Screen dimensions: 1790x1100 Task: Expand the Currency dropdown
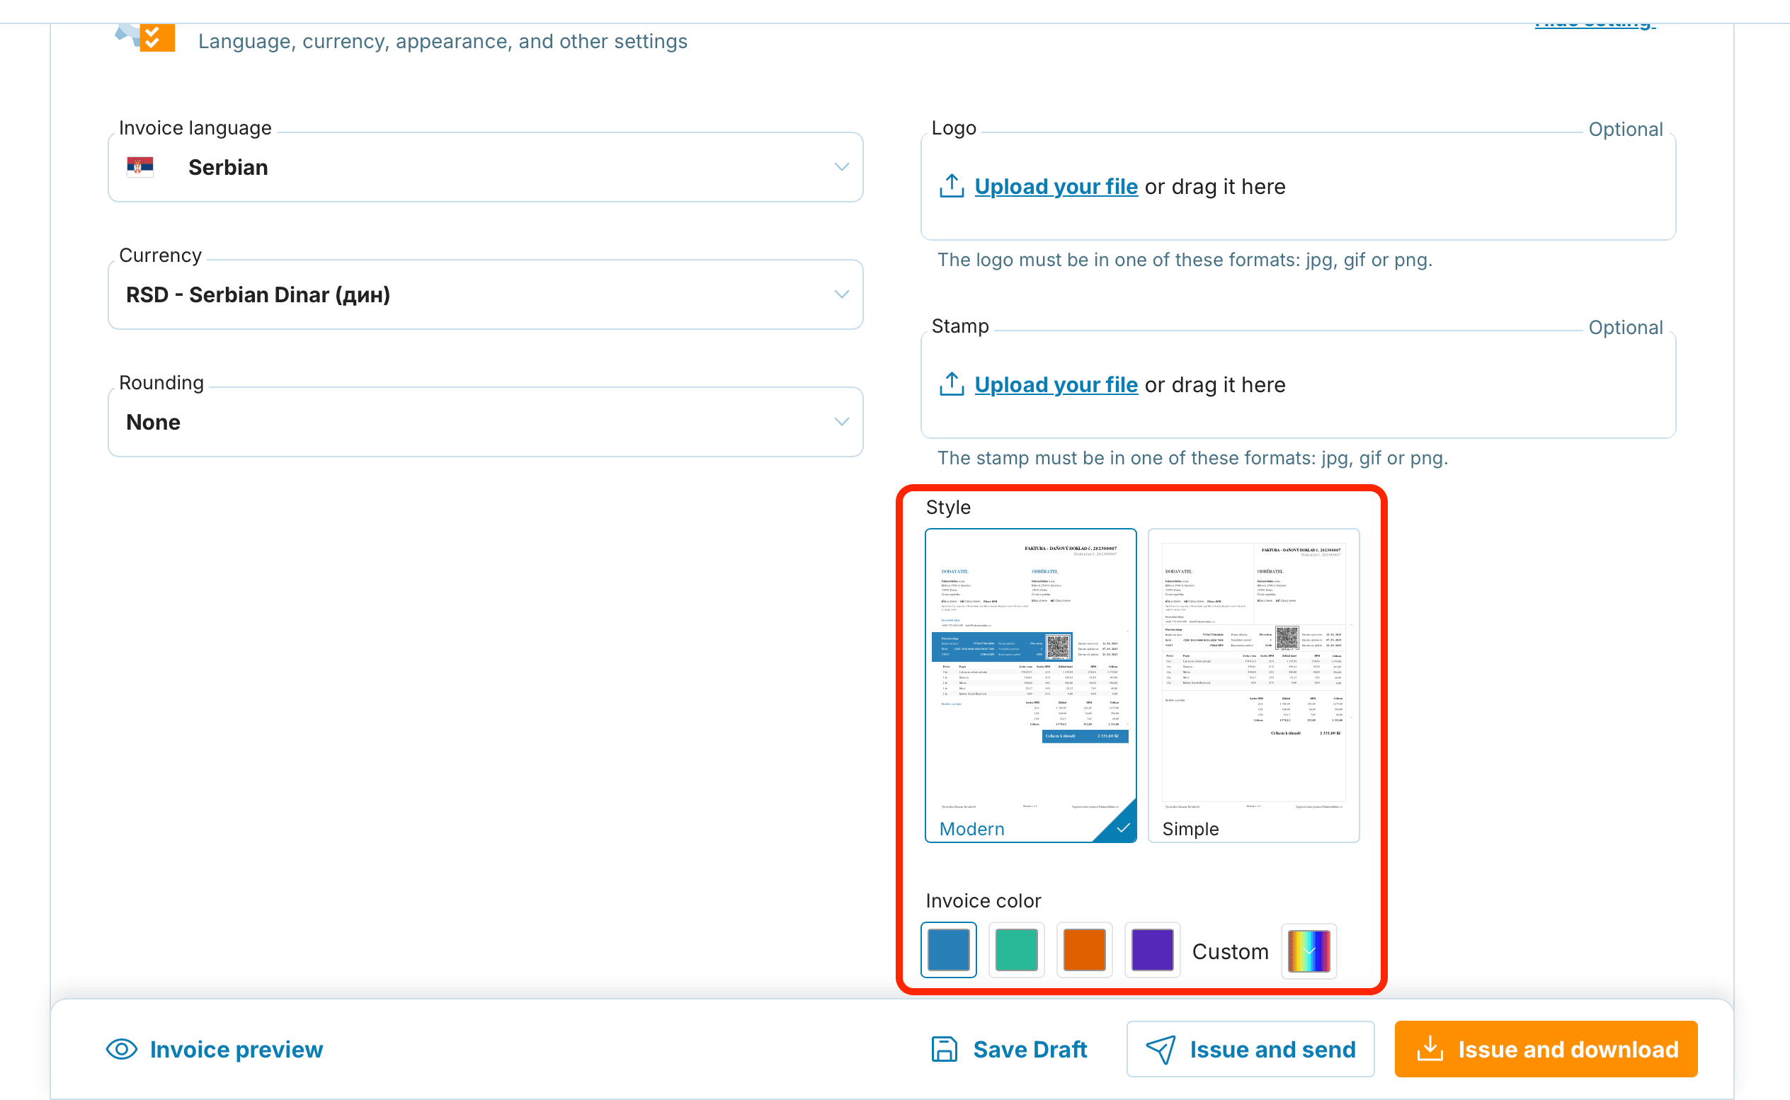pos(485,294)
